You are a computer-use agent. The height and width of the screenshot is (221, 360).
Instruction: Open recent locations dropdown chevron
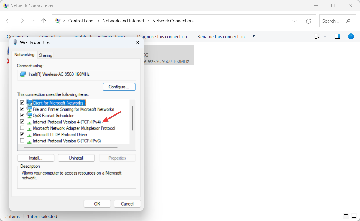pos(33,21)
